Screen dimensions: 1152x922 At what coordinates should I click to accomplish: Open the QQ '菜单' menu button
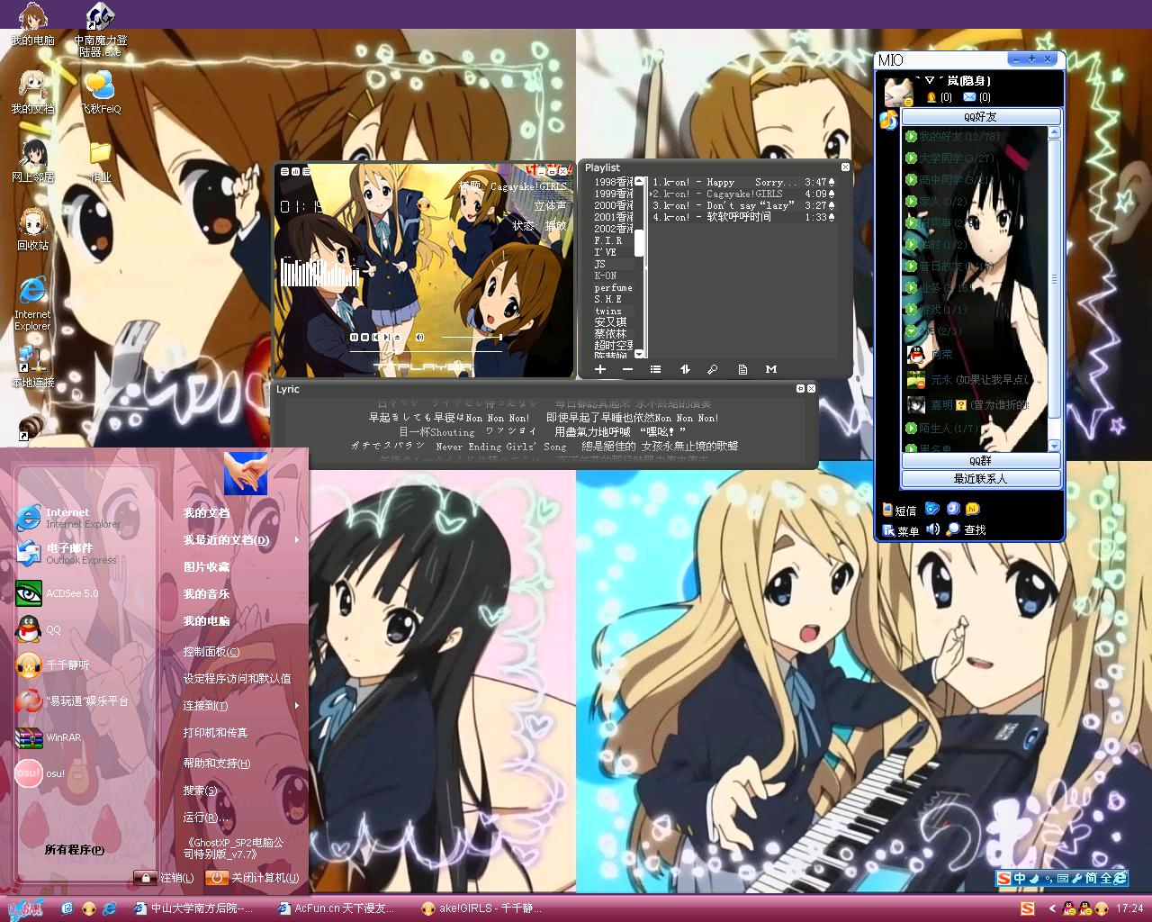click(901, 530)
